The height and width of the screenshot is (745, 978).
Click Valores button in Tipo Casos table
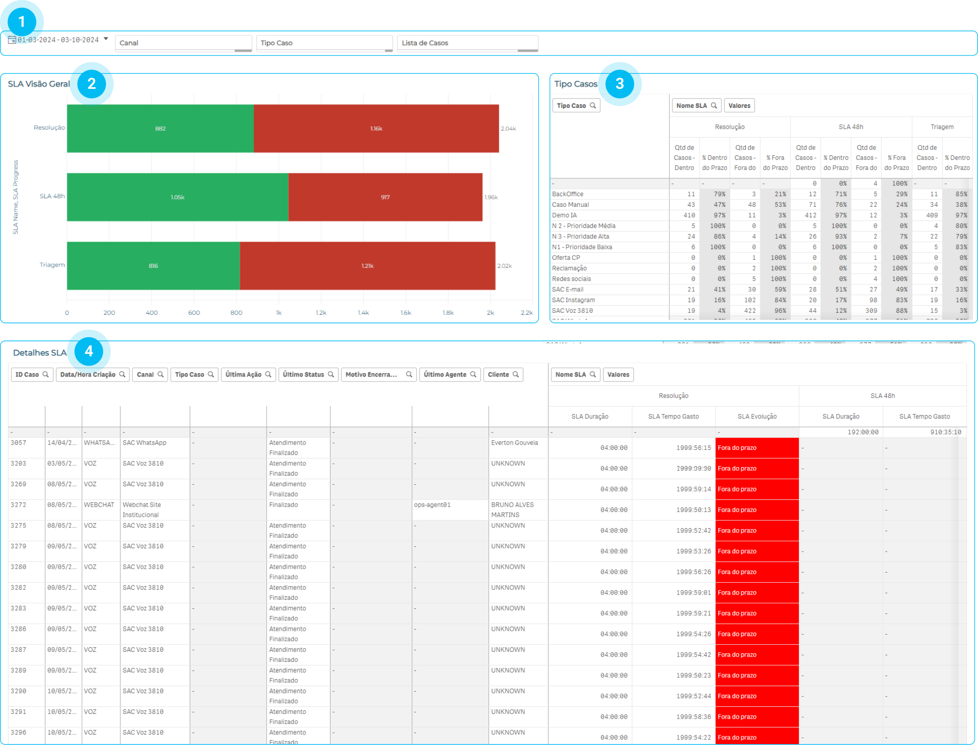(x=739, y=106)
